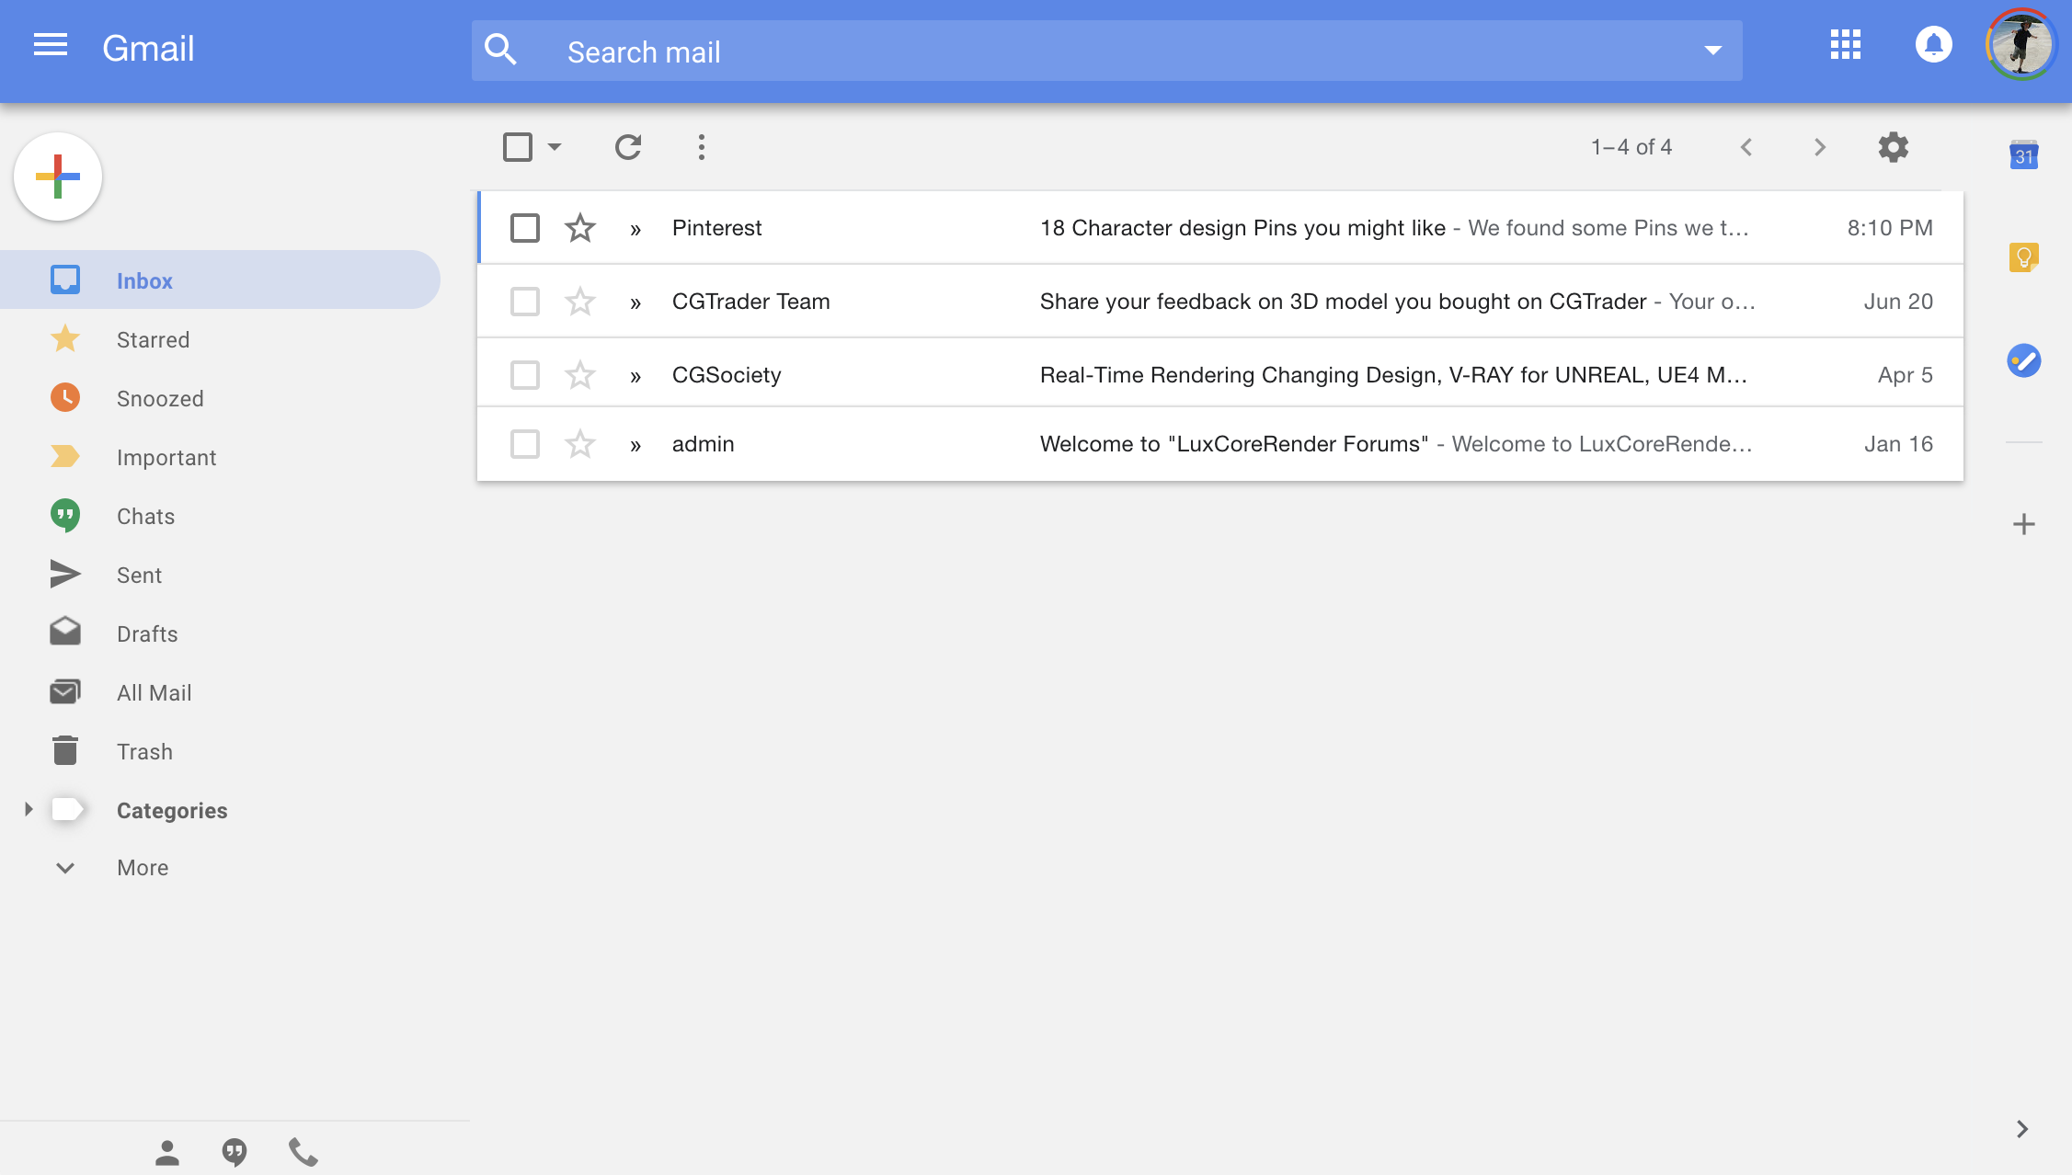Select the checkbox on the admin email

pyautogui.click(x=524, y=443)
